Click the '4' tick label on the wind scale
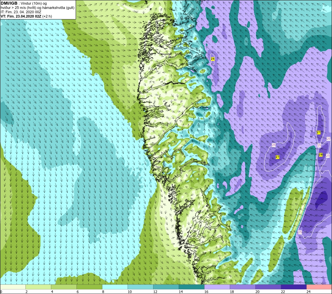 52,292
